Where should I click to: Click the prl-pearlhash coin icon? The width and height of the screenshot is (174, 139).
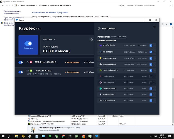pyautogui.click(x=101, y=100)
